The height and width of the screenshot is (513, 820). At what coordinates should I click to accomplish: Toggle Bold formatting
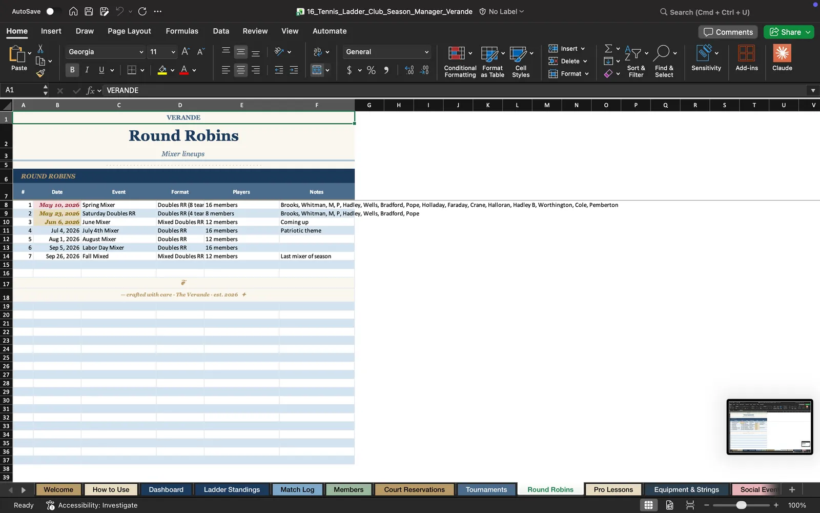click(x=72, y=70)
